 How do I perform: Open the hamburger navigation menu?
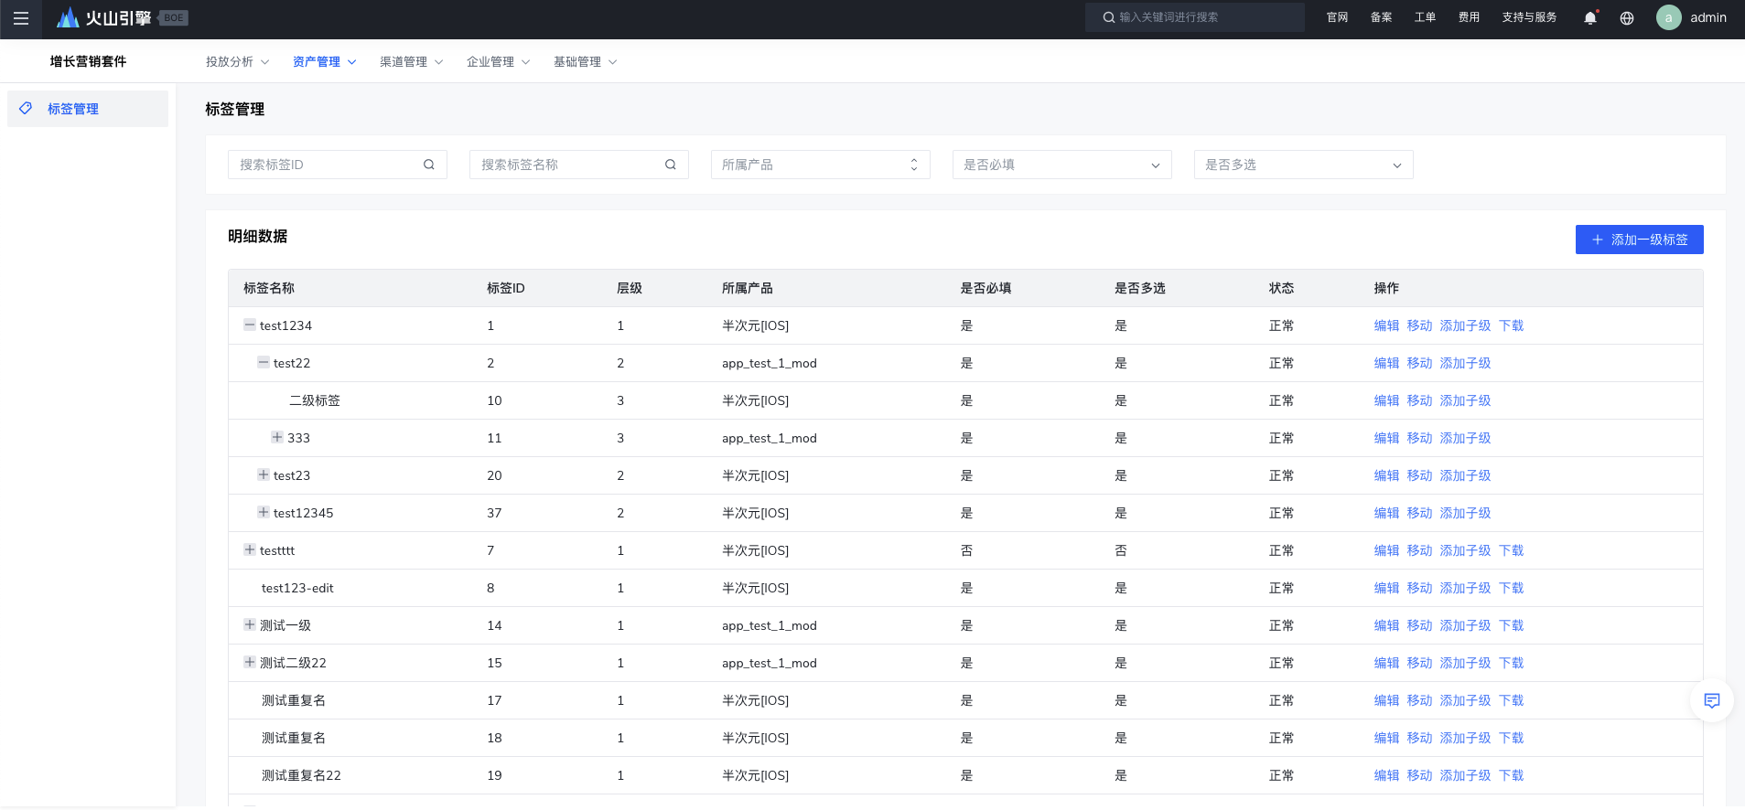click(x=20, y=18)
